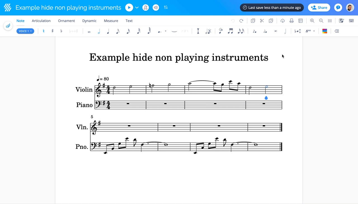The width and height of the screenshot is (358, 204).
Task: Open the note color palette
Action: point(325,31)
